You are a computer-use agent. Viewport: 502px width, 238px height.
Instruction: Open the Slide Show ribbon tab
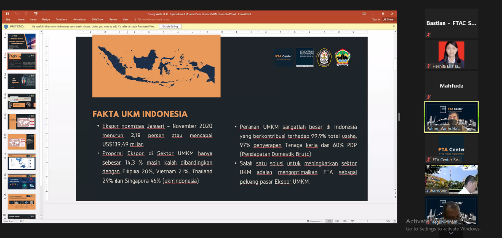pos(97,19)
